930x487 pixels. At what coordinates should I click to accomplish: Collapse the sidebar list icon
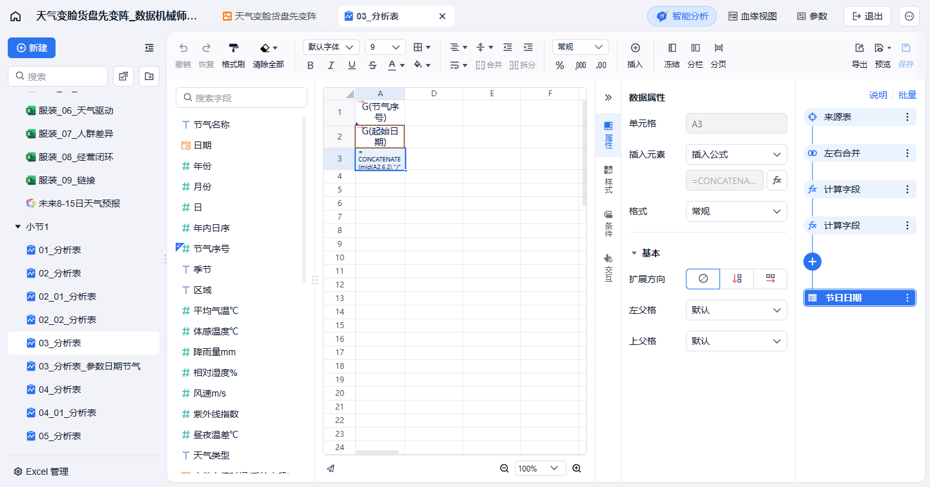149,48
